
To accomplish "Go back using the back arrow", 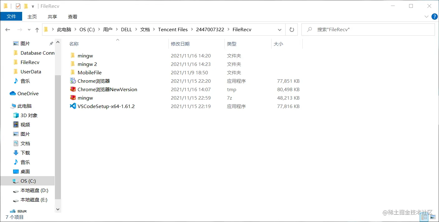I will tap(7, 29).
